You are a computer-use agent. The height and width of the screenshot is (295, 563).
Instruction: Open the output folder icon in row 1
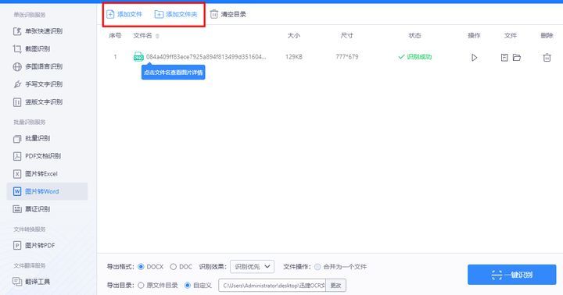coord(517,57)
